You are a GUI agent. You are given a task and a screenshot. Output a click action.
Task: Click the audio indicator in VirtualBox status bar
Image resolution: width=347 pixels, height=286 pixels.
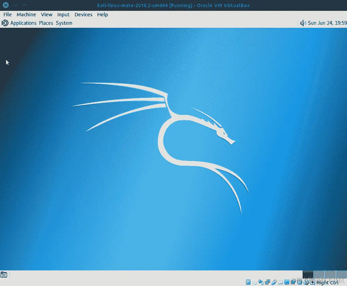tap(261, 282)
